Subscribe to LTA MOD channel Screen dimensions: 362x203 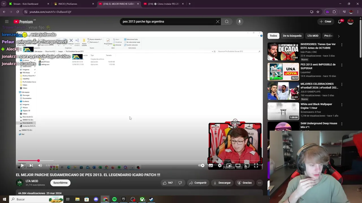[x=61, y=183]
